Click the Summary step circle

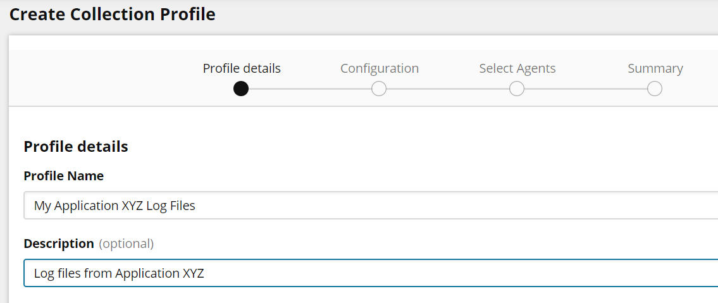point(655,89)
